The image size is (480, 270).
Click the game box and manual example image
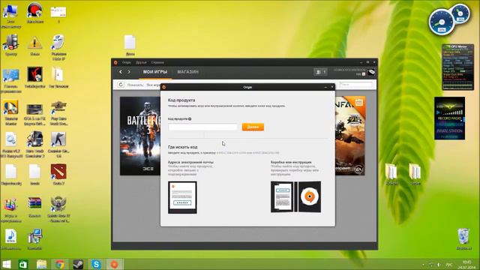(295, 196)
